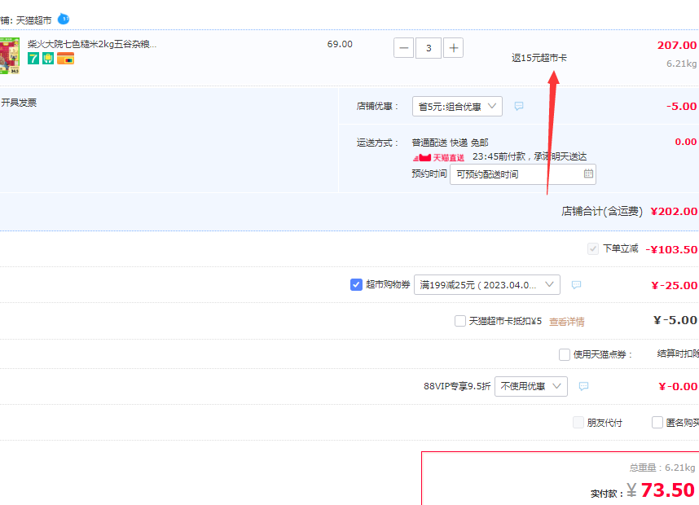699x505 pixels.
Task: Click the 店铺合计 total ¥202.00
Action: [x=674, y=211]
